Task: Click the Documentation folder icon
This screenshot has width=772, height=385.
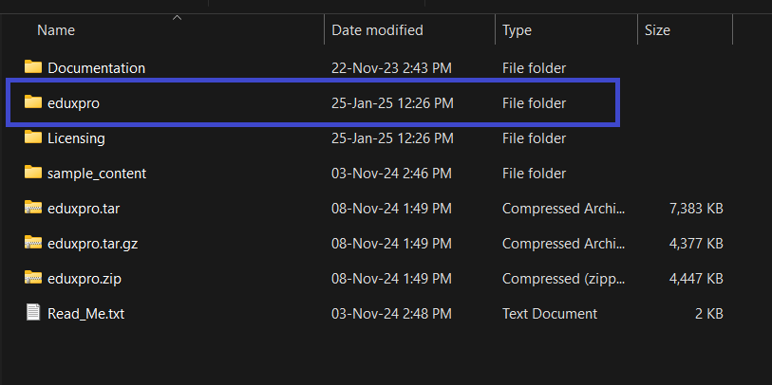Action: point(33,67)
